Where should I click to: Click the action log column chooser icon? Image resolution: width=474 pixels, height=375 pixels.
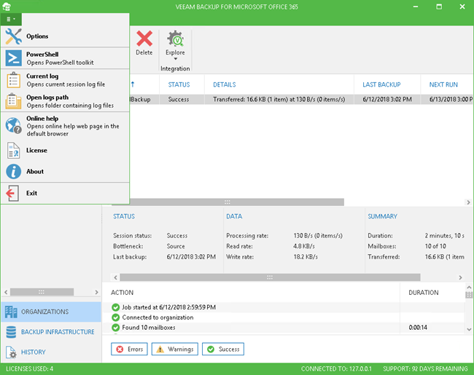click(x=469, y=295)
